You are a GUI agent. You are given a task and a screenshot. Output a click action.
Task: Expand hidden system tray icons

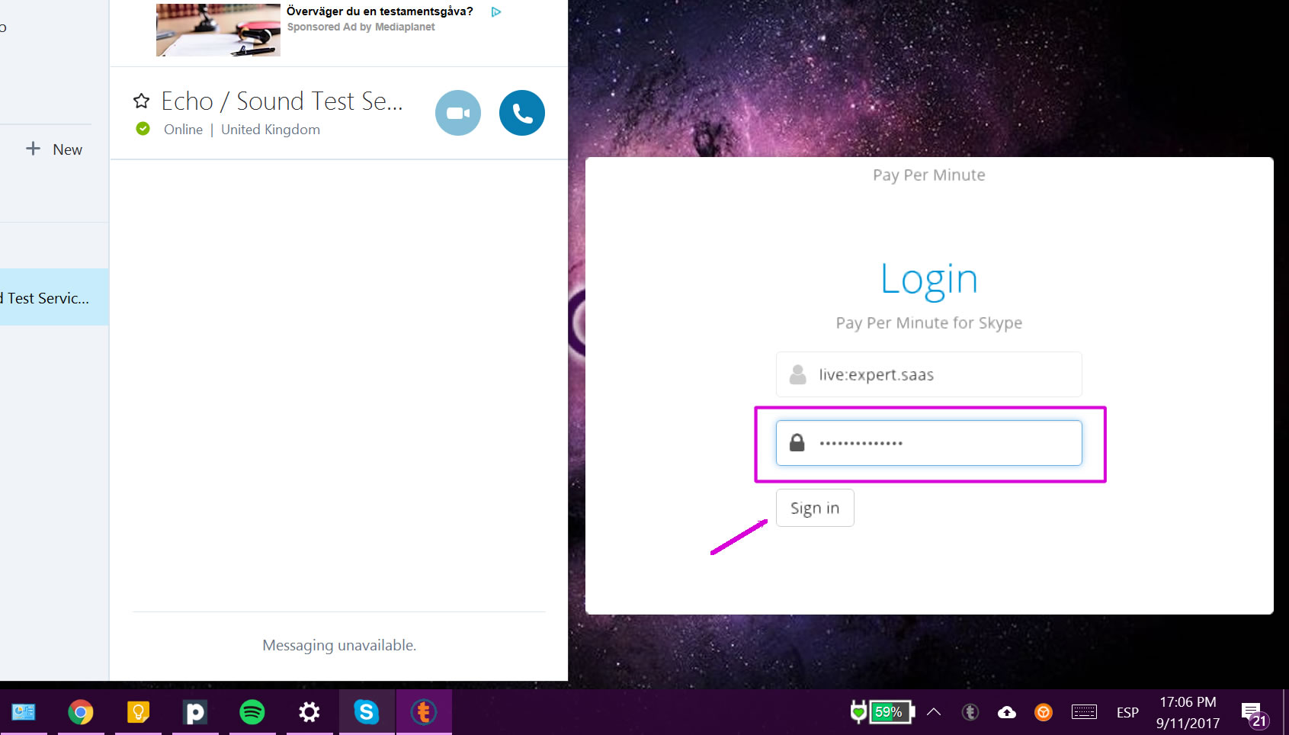[x=934, y=712]
